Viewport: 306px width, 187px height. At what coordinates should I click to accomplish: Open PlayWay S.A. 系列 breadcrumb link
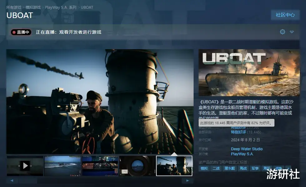pos(61,7)
